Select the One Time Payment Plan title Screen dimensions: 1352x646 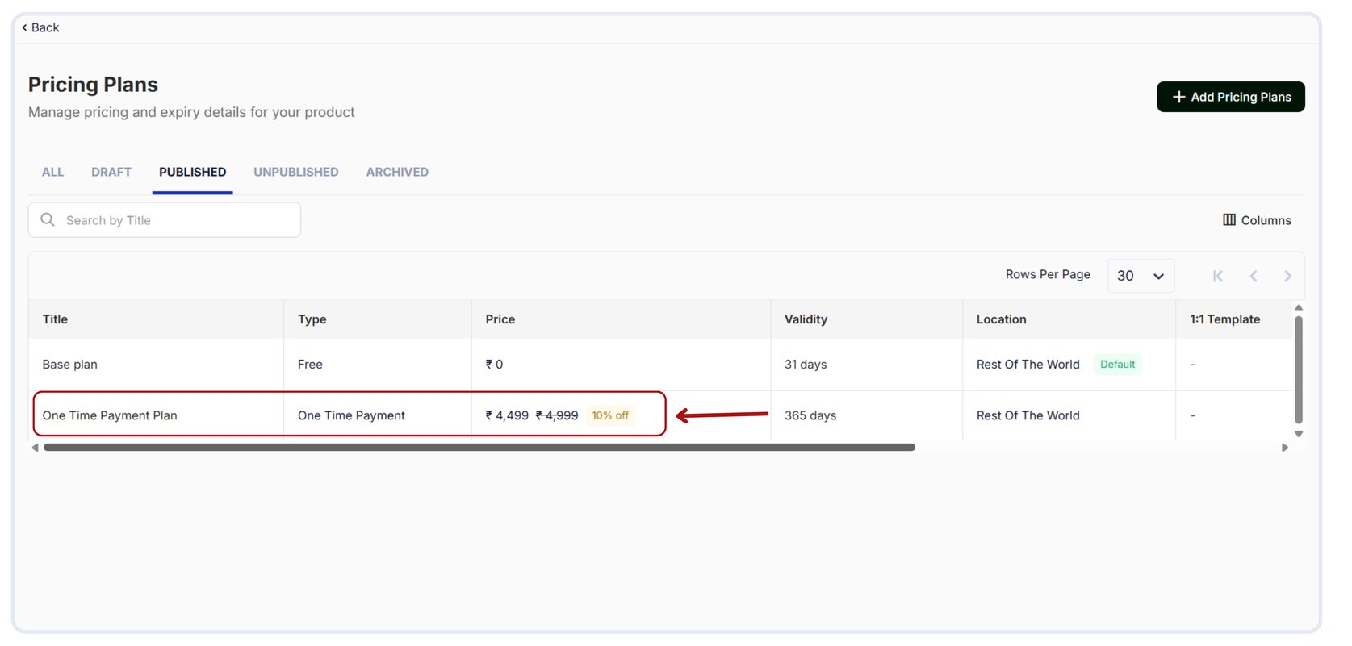[x=110, y=415]
